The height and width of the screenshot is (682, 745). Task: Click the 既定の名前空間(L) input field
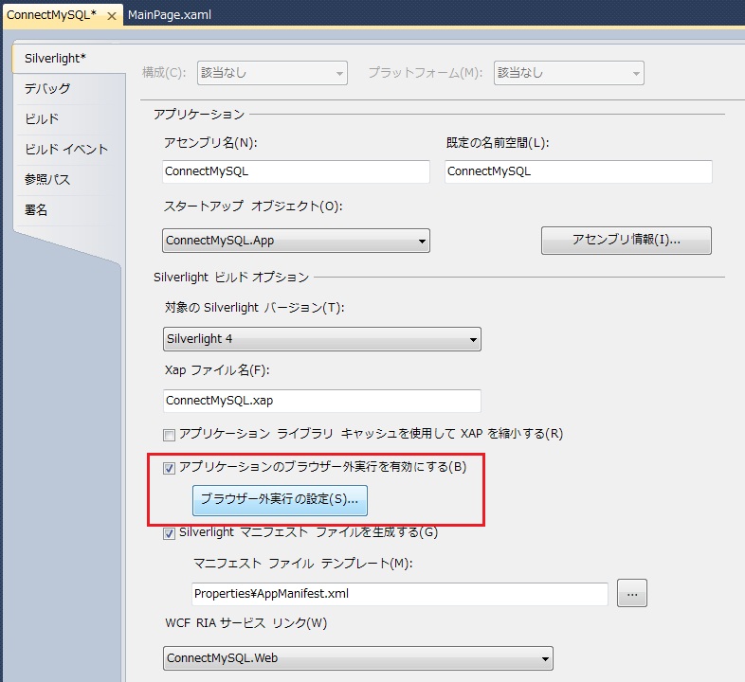(x=578, y=171)
